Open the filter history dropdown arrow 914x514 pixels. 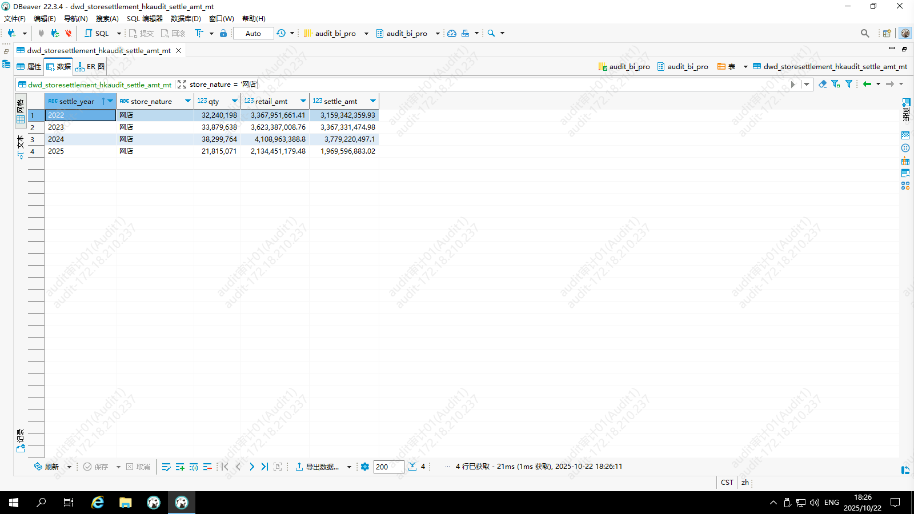(807, 85)
